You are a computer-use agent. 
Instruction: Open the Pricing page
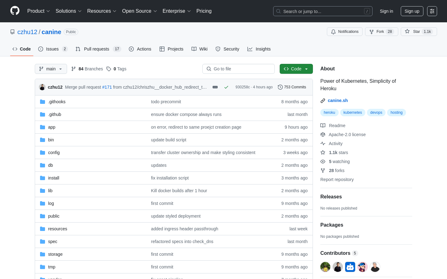[x=204, y=11]
